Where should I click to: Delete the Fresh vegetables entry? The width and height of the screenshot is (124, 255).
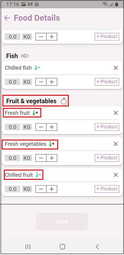pyautogui.click(x=116, y=144)
